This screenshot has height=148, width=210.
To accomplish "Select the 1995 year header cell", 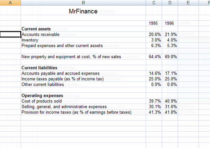I will [153, 23].
